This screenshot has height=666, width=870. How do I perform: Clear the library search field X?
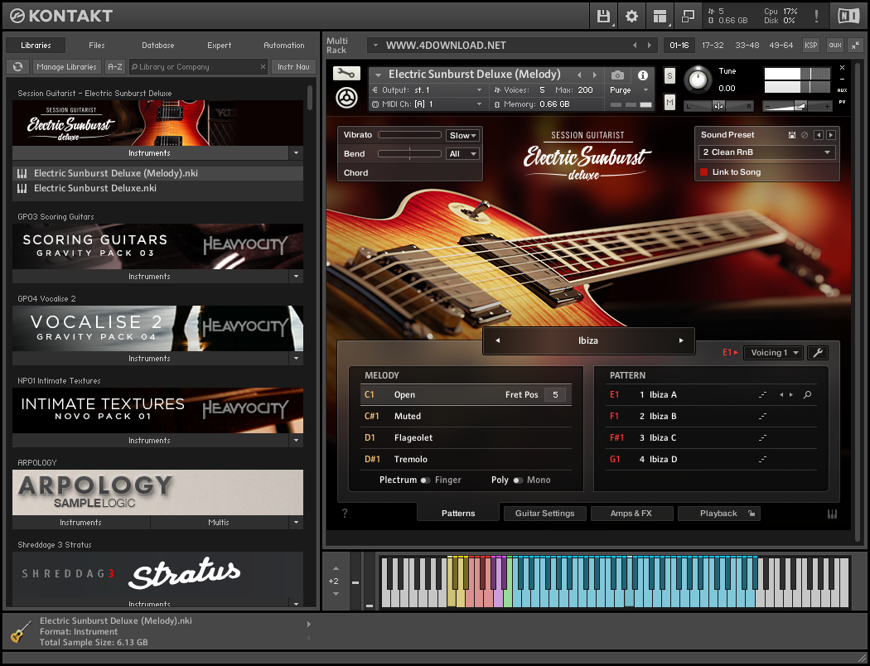pyautogui.click(x=263, y=66)
